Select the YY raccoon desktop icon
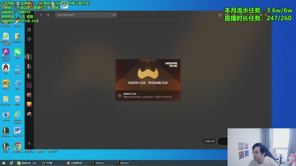 coord(6,84)
